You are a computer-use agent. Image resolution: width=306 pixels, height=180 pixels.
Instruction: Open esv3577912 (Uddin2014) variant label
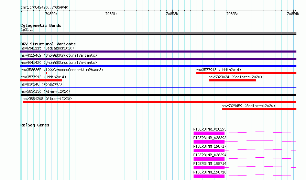(43, 77)
